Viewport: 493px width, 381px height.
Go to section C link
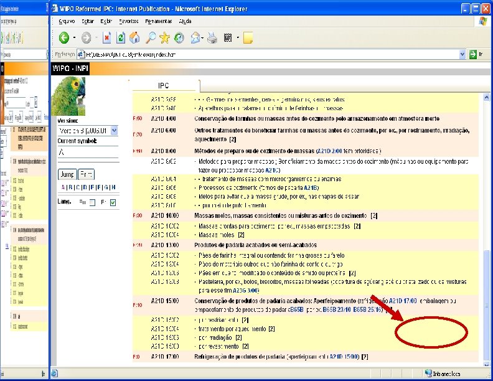(x=78, y=187)
